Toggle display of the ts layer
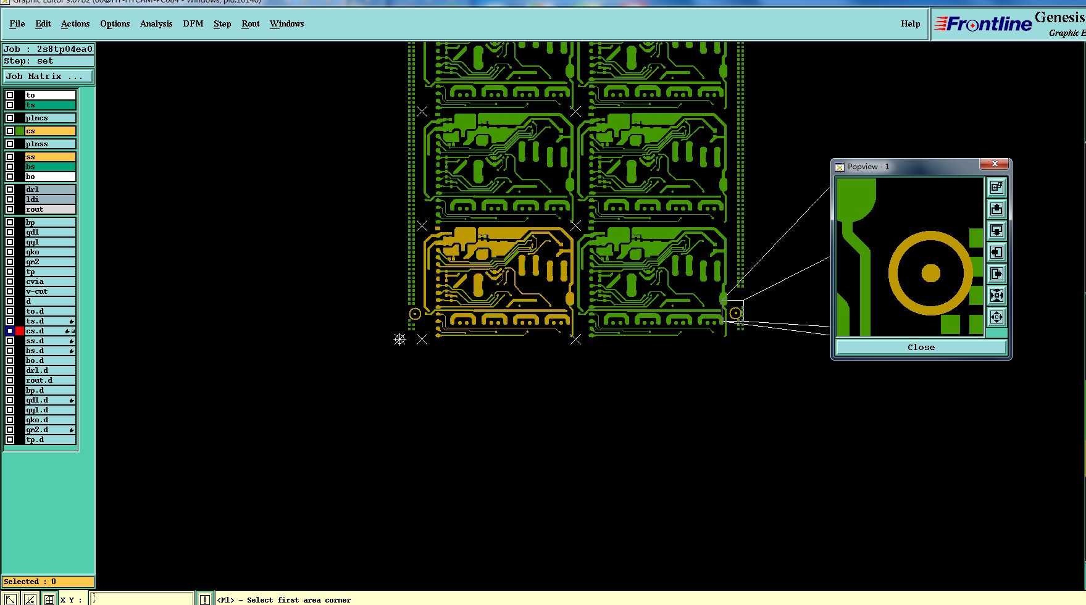The width and height of the screenshot is (1086, 605). coord(10,105)
